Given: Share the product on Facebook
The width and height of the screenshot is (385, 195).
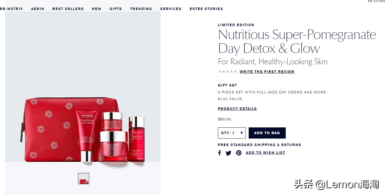Looking at the screenshot, I should click(220, 153).
